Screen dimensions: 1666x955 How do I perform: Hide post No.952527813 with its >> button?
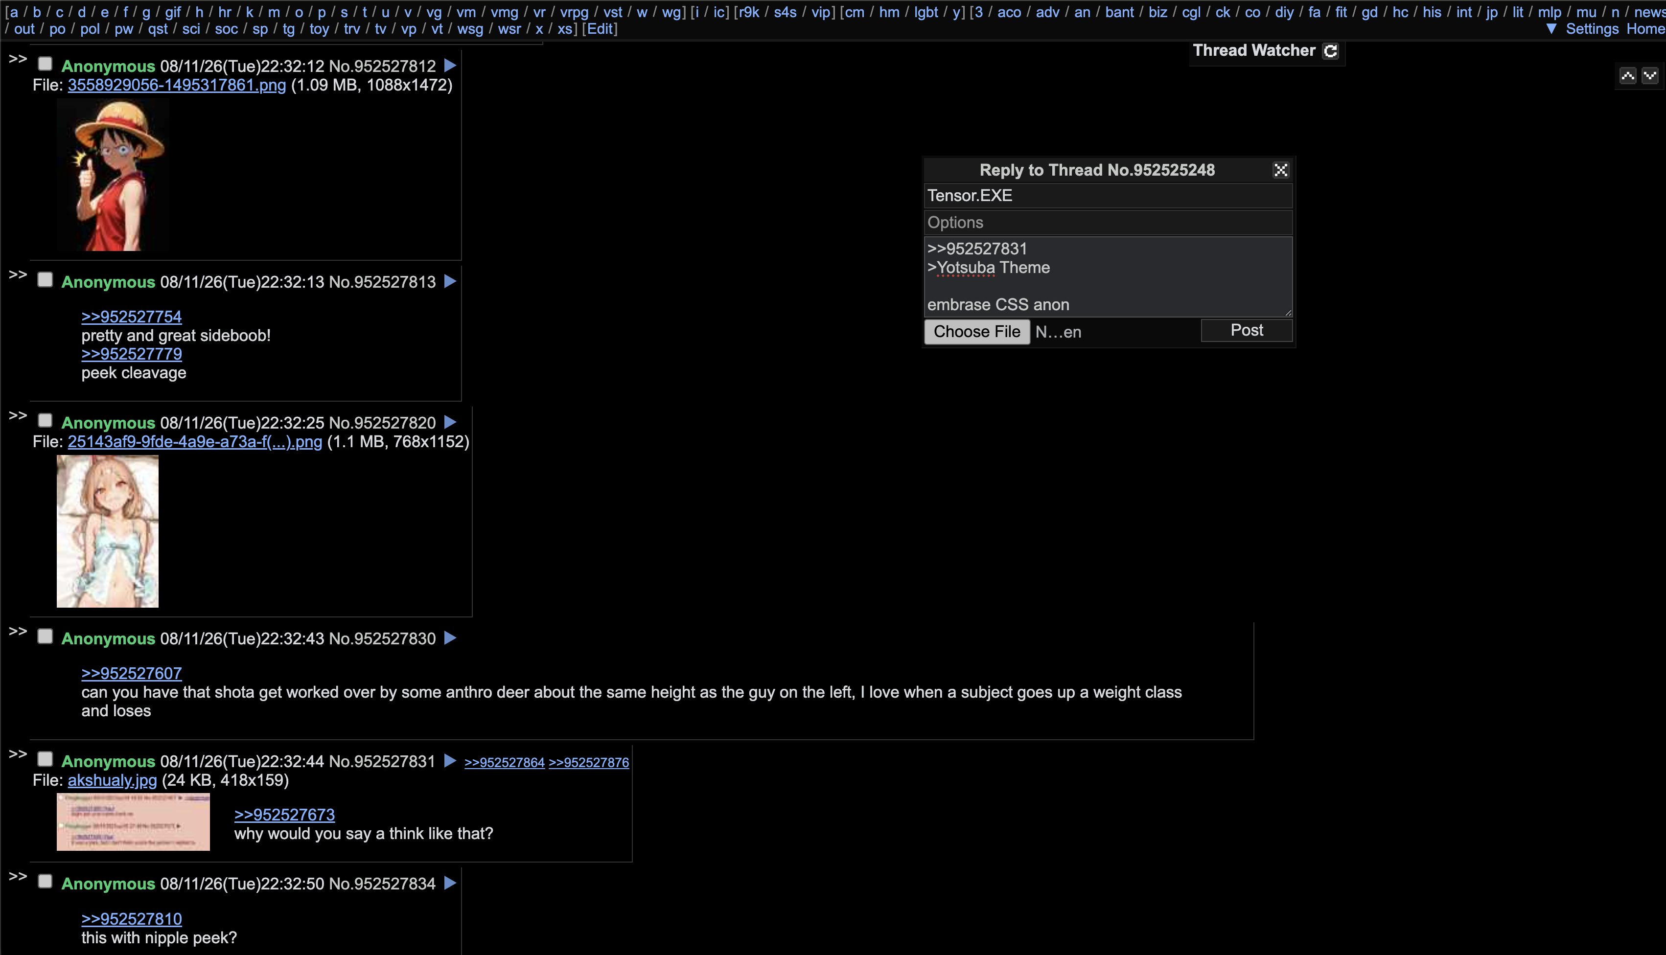click(x=18, y=275)
